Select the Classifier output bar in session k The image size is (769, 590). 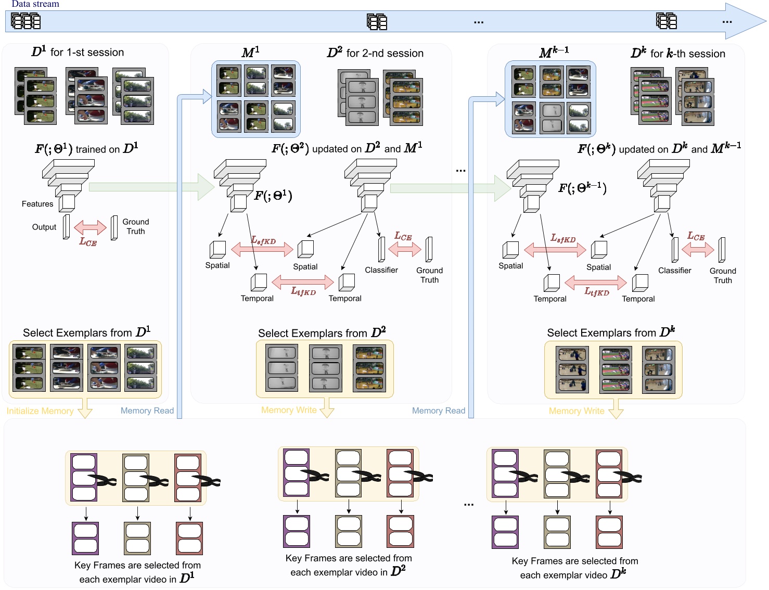tap(675, 250)
